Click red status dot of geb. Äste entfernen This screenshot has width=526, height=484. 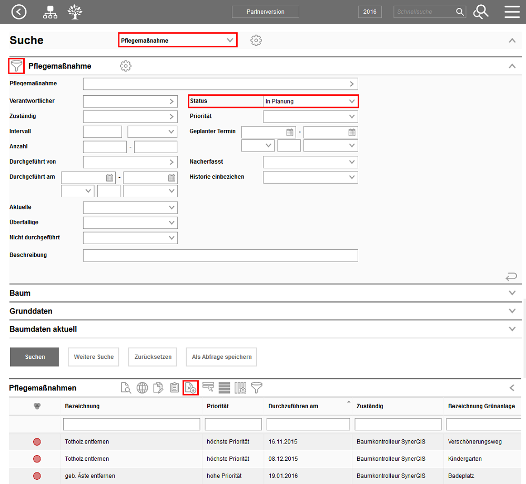37,476
